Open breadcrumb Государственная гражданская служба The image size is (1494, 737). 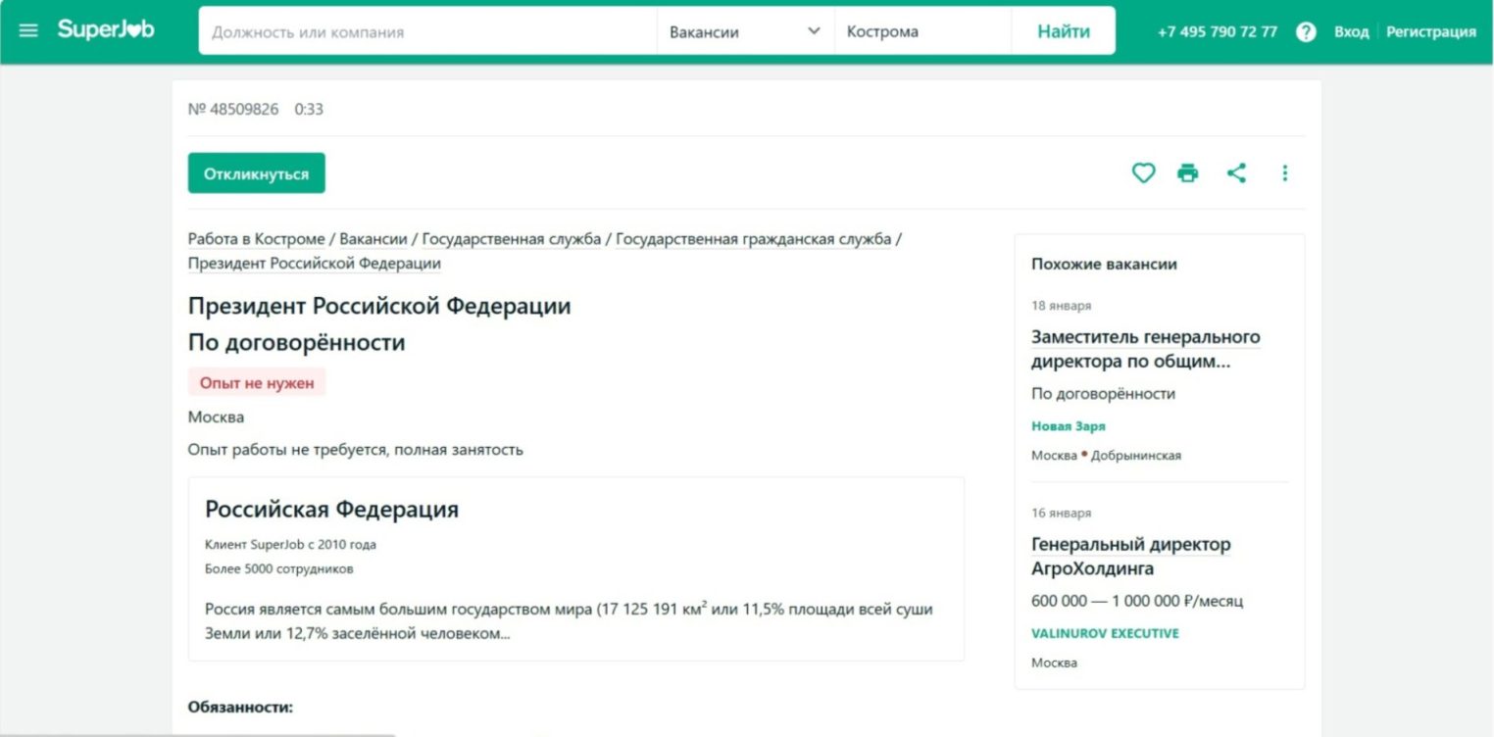point(754,239)
